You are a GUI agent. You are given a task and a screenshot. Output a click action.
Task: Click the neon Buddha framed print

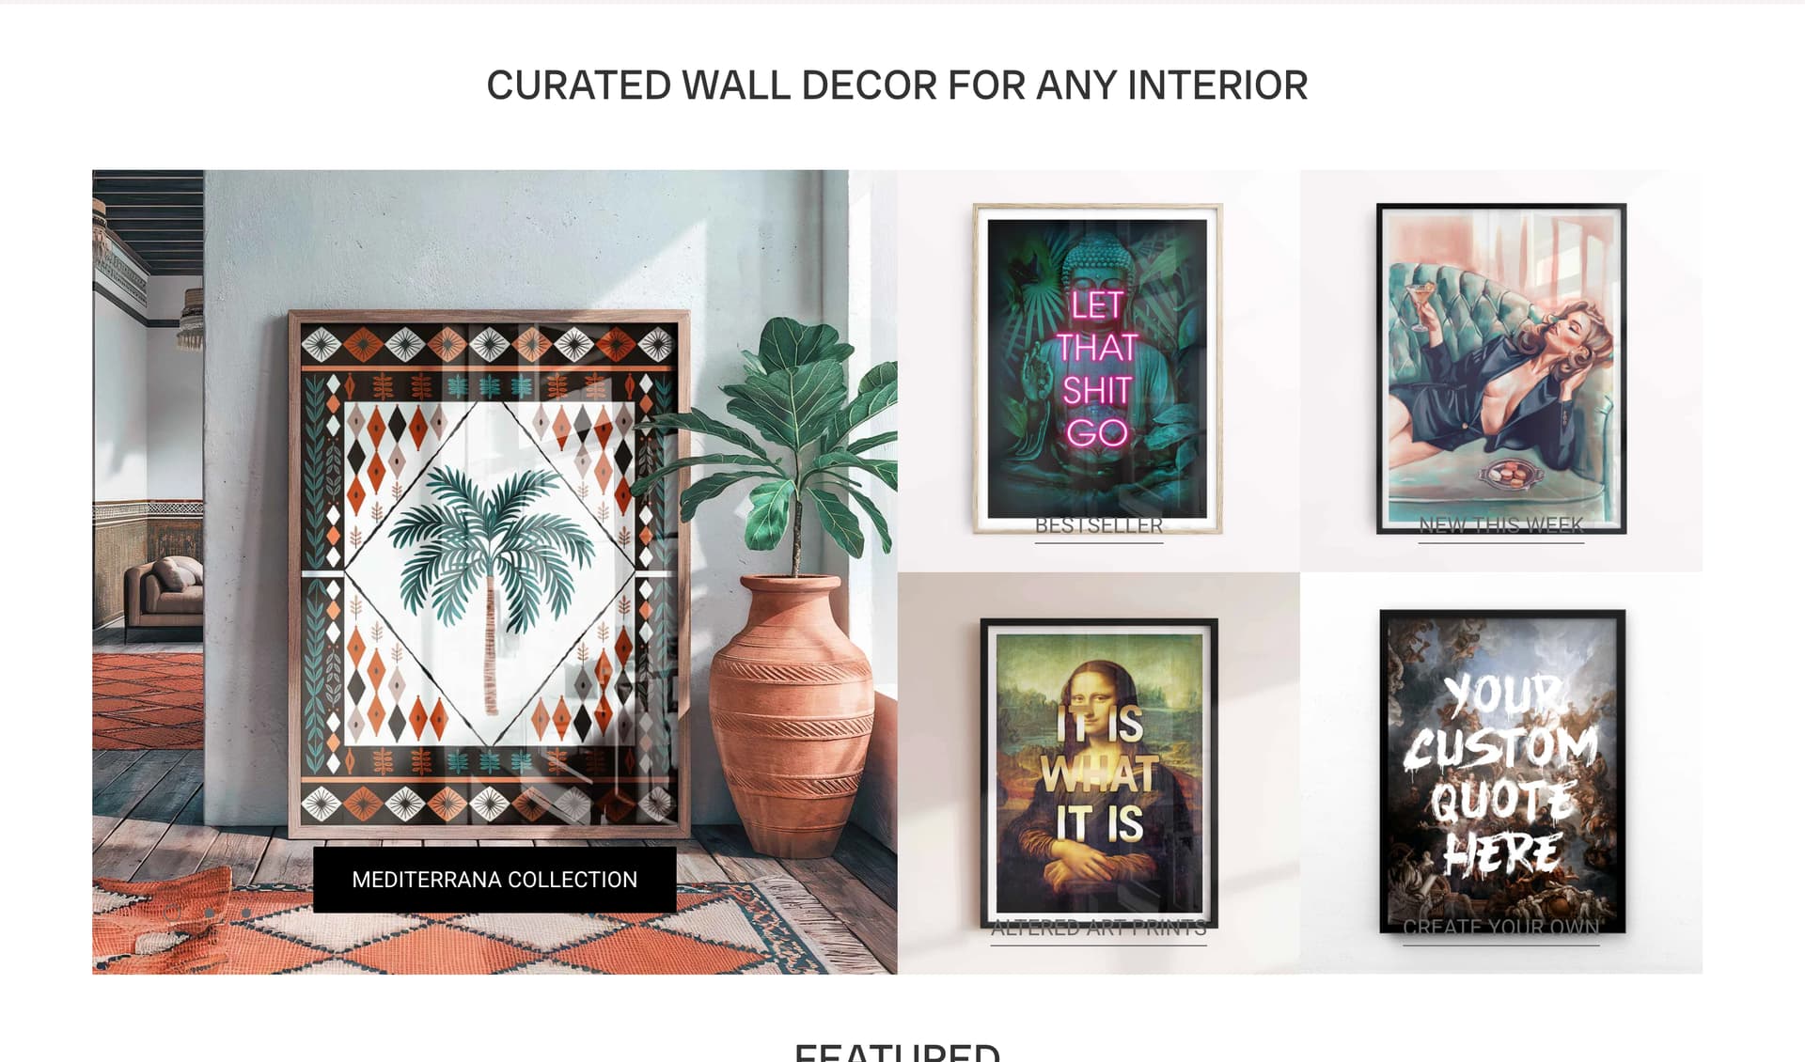pos(1098,368)
